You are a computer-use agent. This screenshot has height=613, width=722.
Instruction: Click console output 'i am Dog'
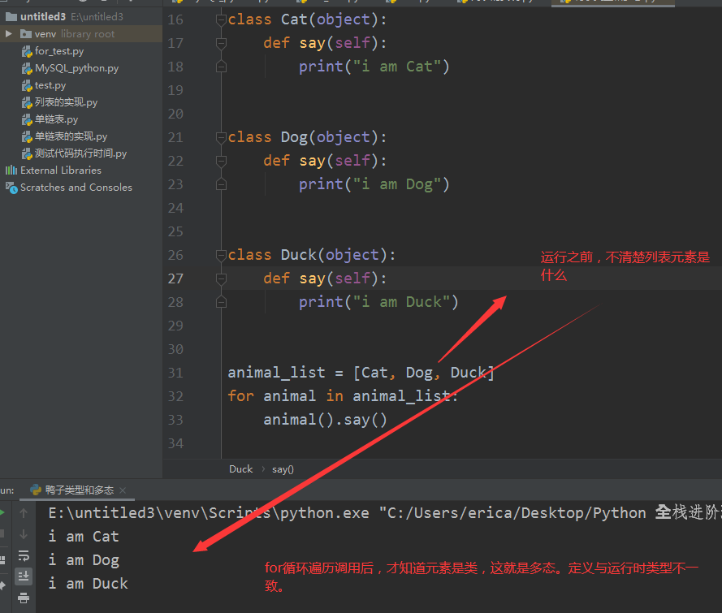pyautogui.click(x=84, y=560)
